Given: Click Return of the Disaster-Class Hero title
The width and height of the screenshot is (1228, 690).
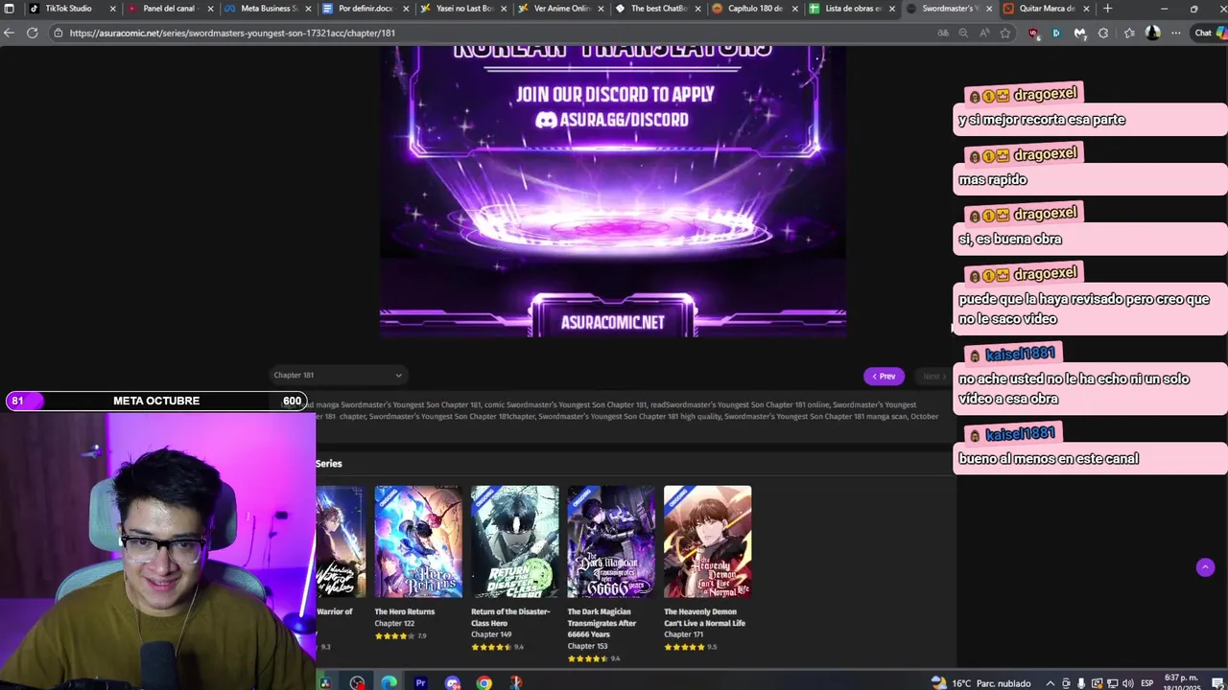Looking at the screenshot, I should click(x=510, y=617).
